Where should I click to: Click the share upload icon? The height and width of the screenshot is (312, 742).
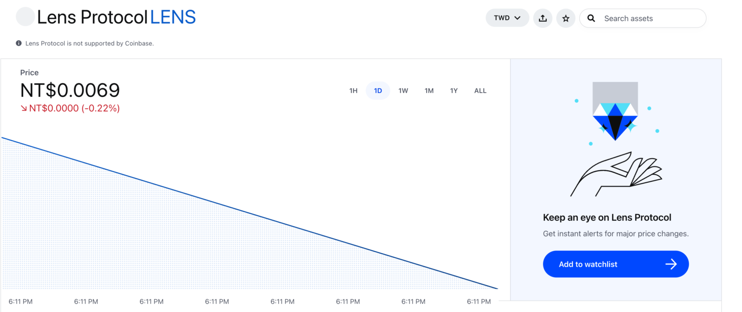(542, 18)
